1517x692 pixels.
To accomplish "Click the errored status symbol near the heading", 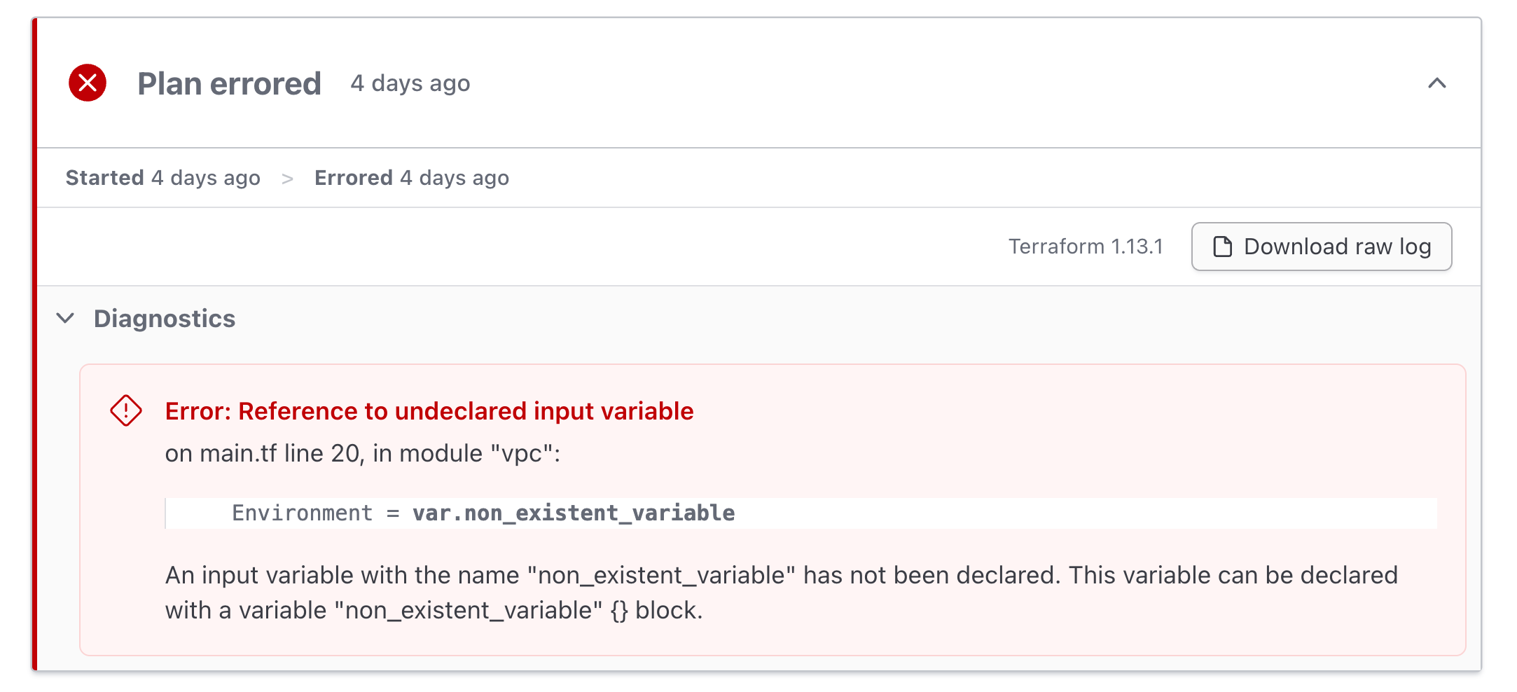I will (86, 83).
